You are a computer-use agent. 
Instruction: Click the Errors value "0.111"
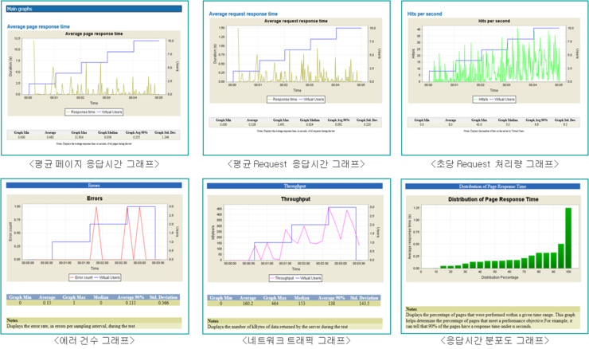131,303
